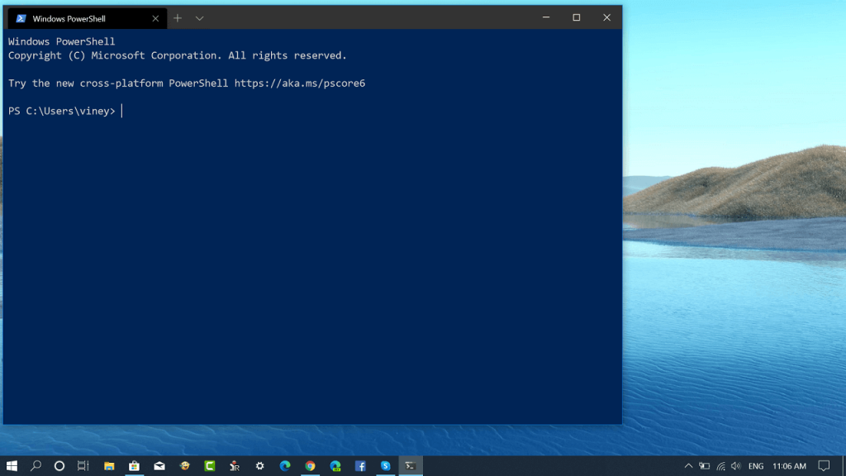Screen dimensions: 846x476
Task: Launch Camtasia green icon on taskbar
Action: pyautogui.click(x=210, y=466)
